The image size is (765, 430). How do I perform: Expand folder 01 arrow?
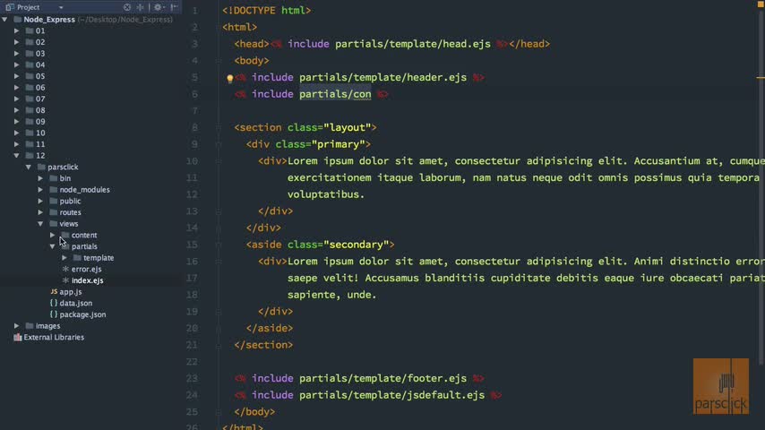tap(17, 30)
